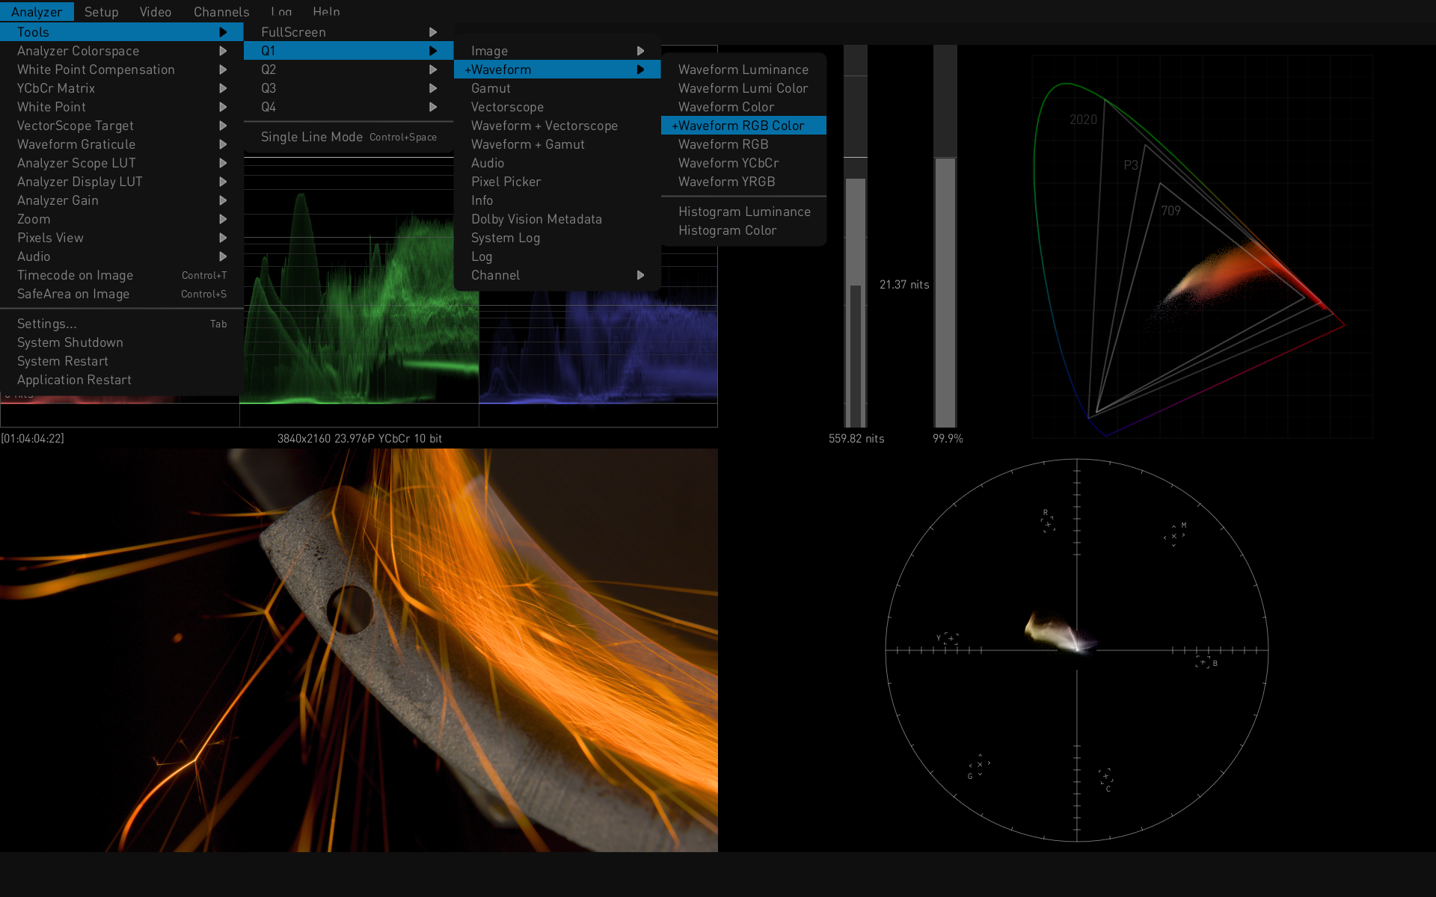Open Settings dialog
This screenshot has width=1436, height=897.
pos(47,324)
